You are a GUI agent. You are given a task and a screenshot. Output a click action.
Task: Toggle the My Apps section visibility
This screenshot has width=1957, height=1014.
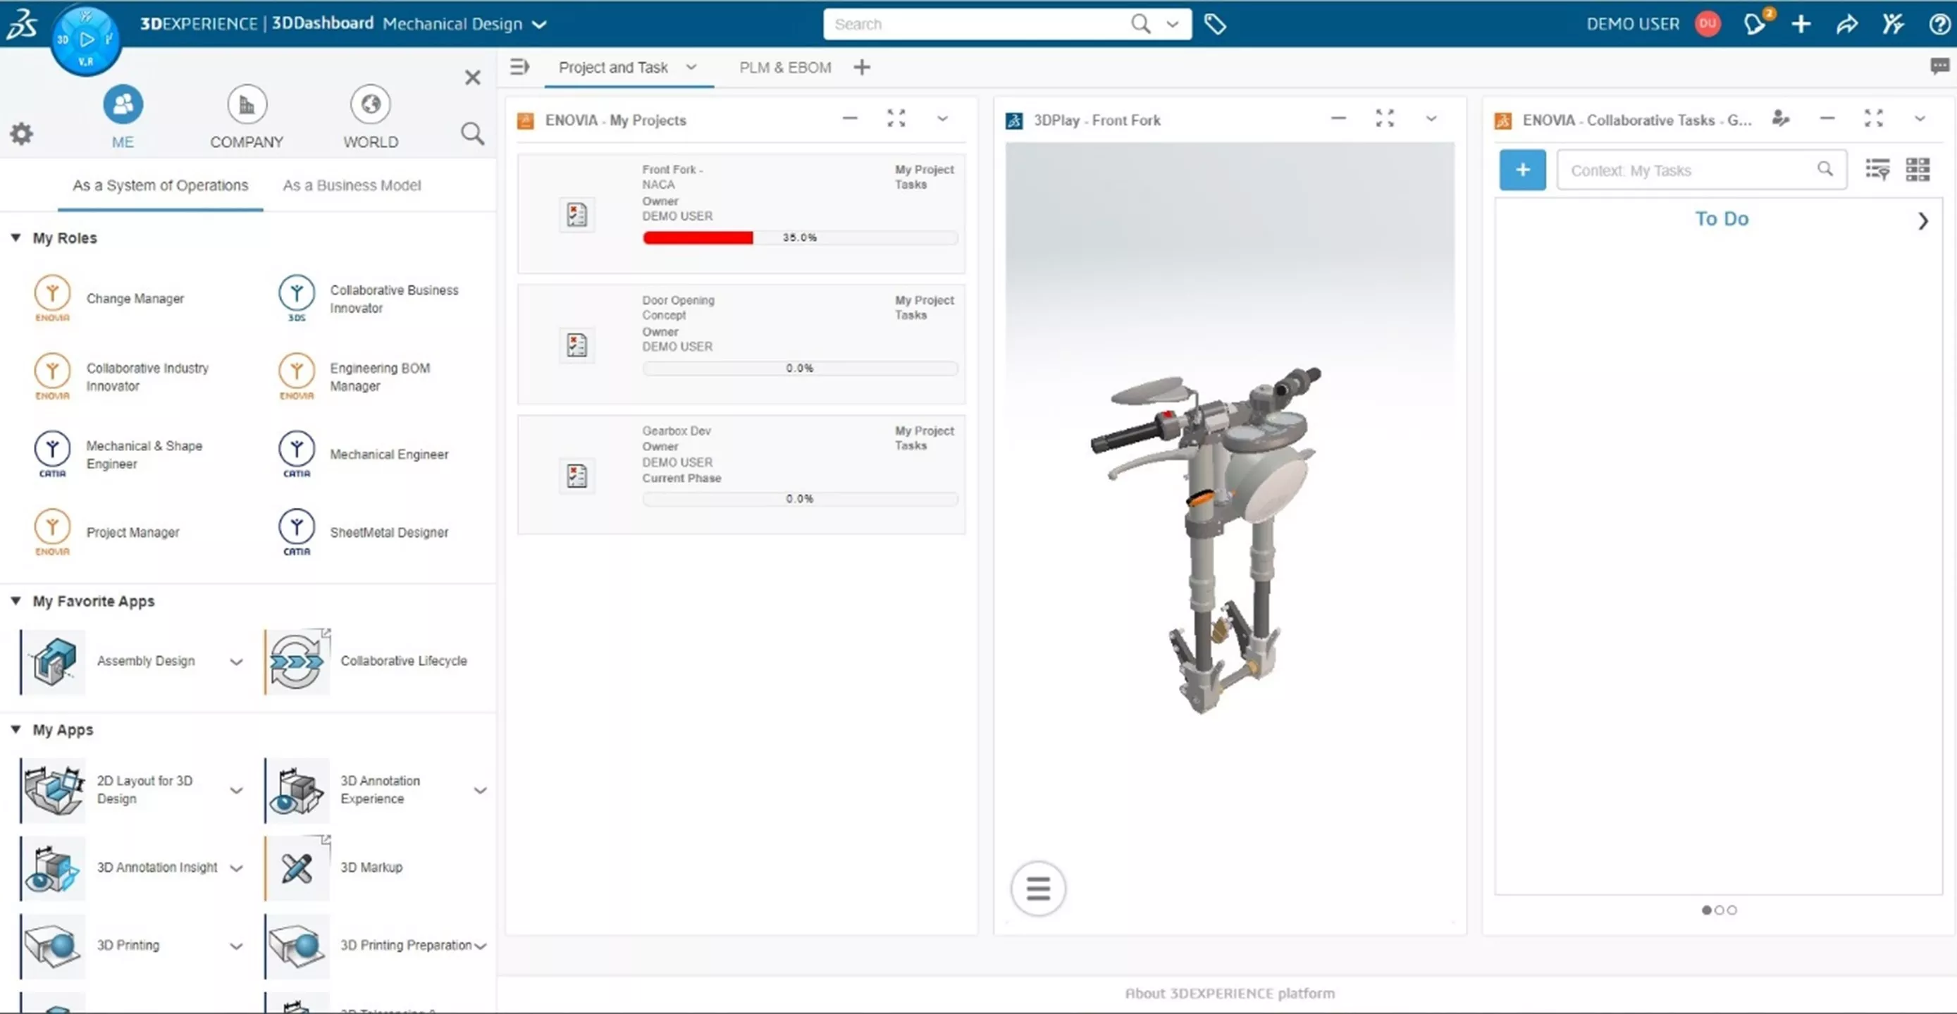18,728
